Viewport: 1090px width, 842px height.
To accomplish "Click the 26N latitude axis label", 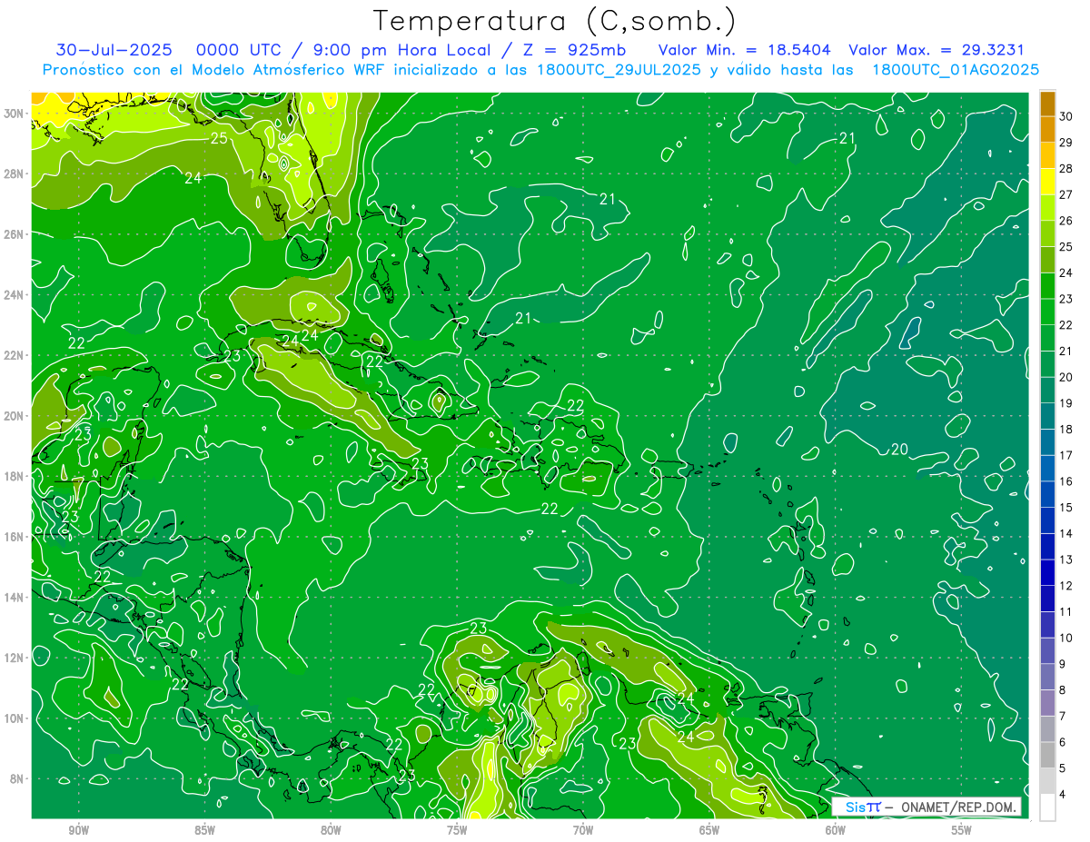I will (x=14, y=234).
